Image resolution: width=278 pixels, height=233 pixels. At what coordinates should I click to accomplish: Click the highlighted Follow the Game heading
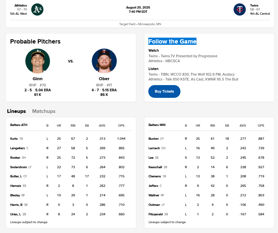coord(172,42)
